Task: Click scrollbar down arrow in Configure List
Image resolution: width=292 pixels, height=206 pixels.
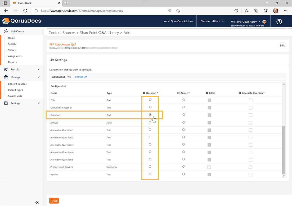Action: pyautogui.click(x=284, y=176)
